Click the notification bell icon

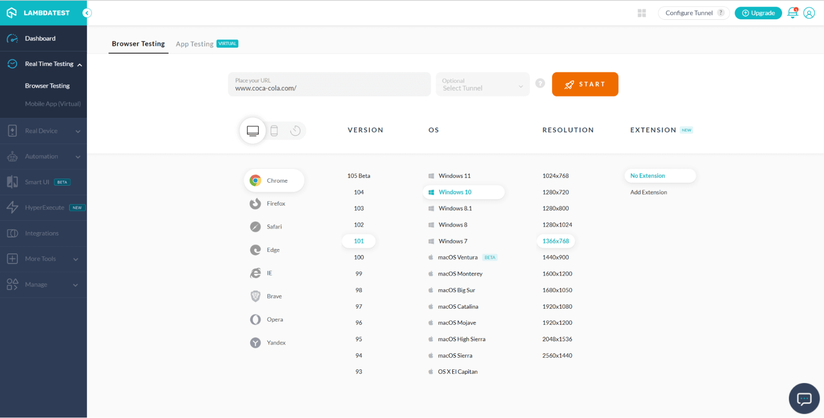click(792, 13)
